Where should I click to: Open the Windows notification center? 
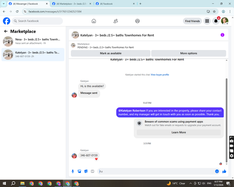pyautogui.click(x=228, y=183)
